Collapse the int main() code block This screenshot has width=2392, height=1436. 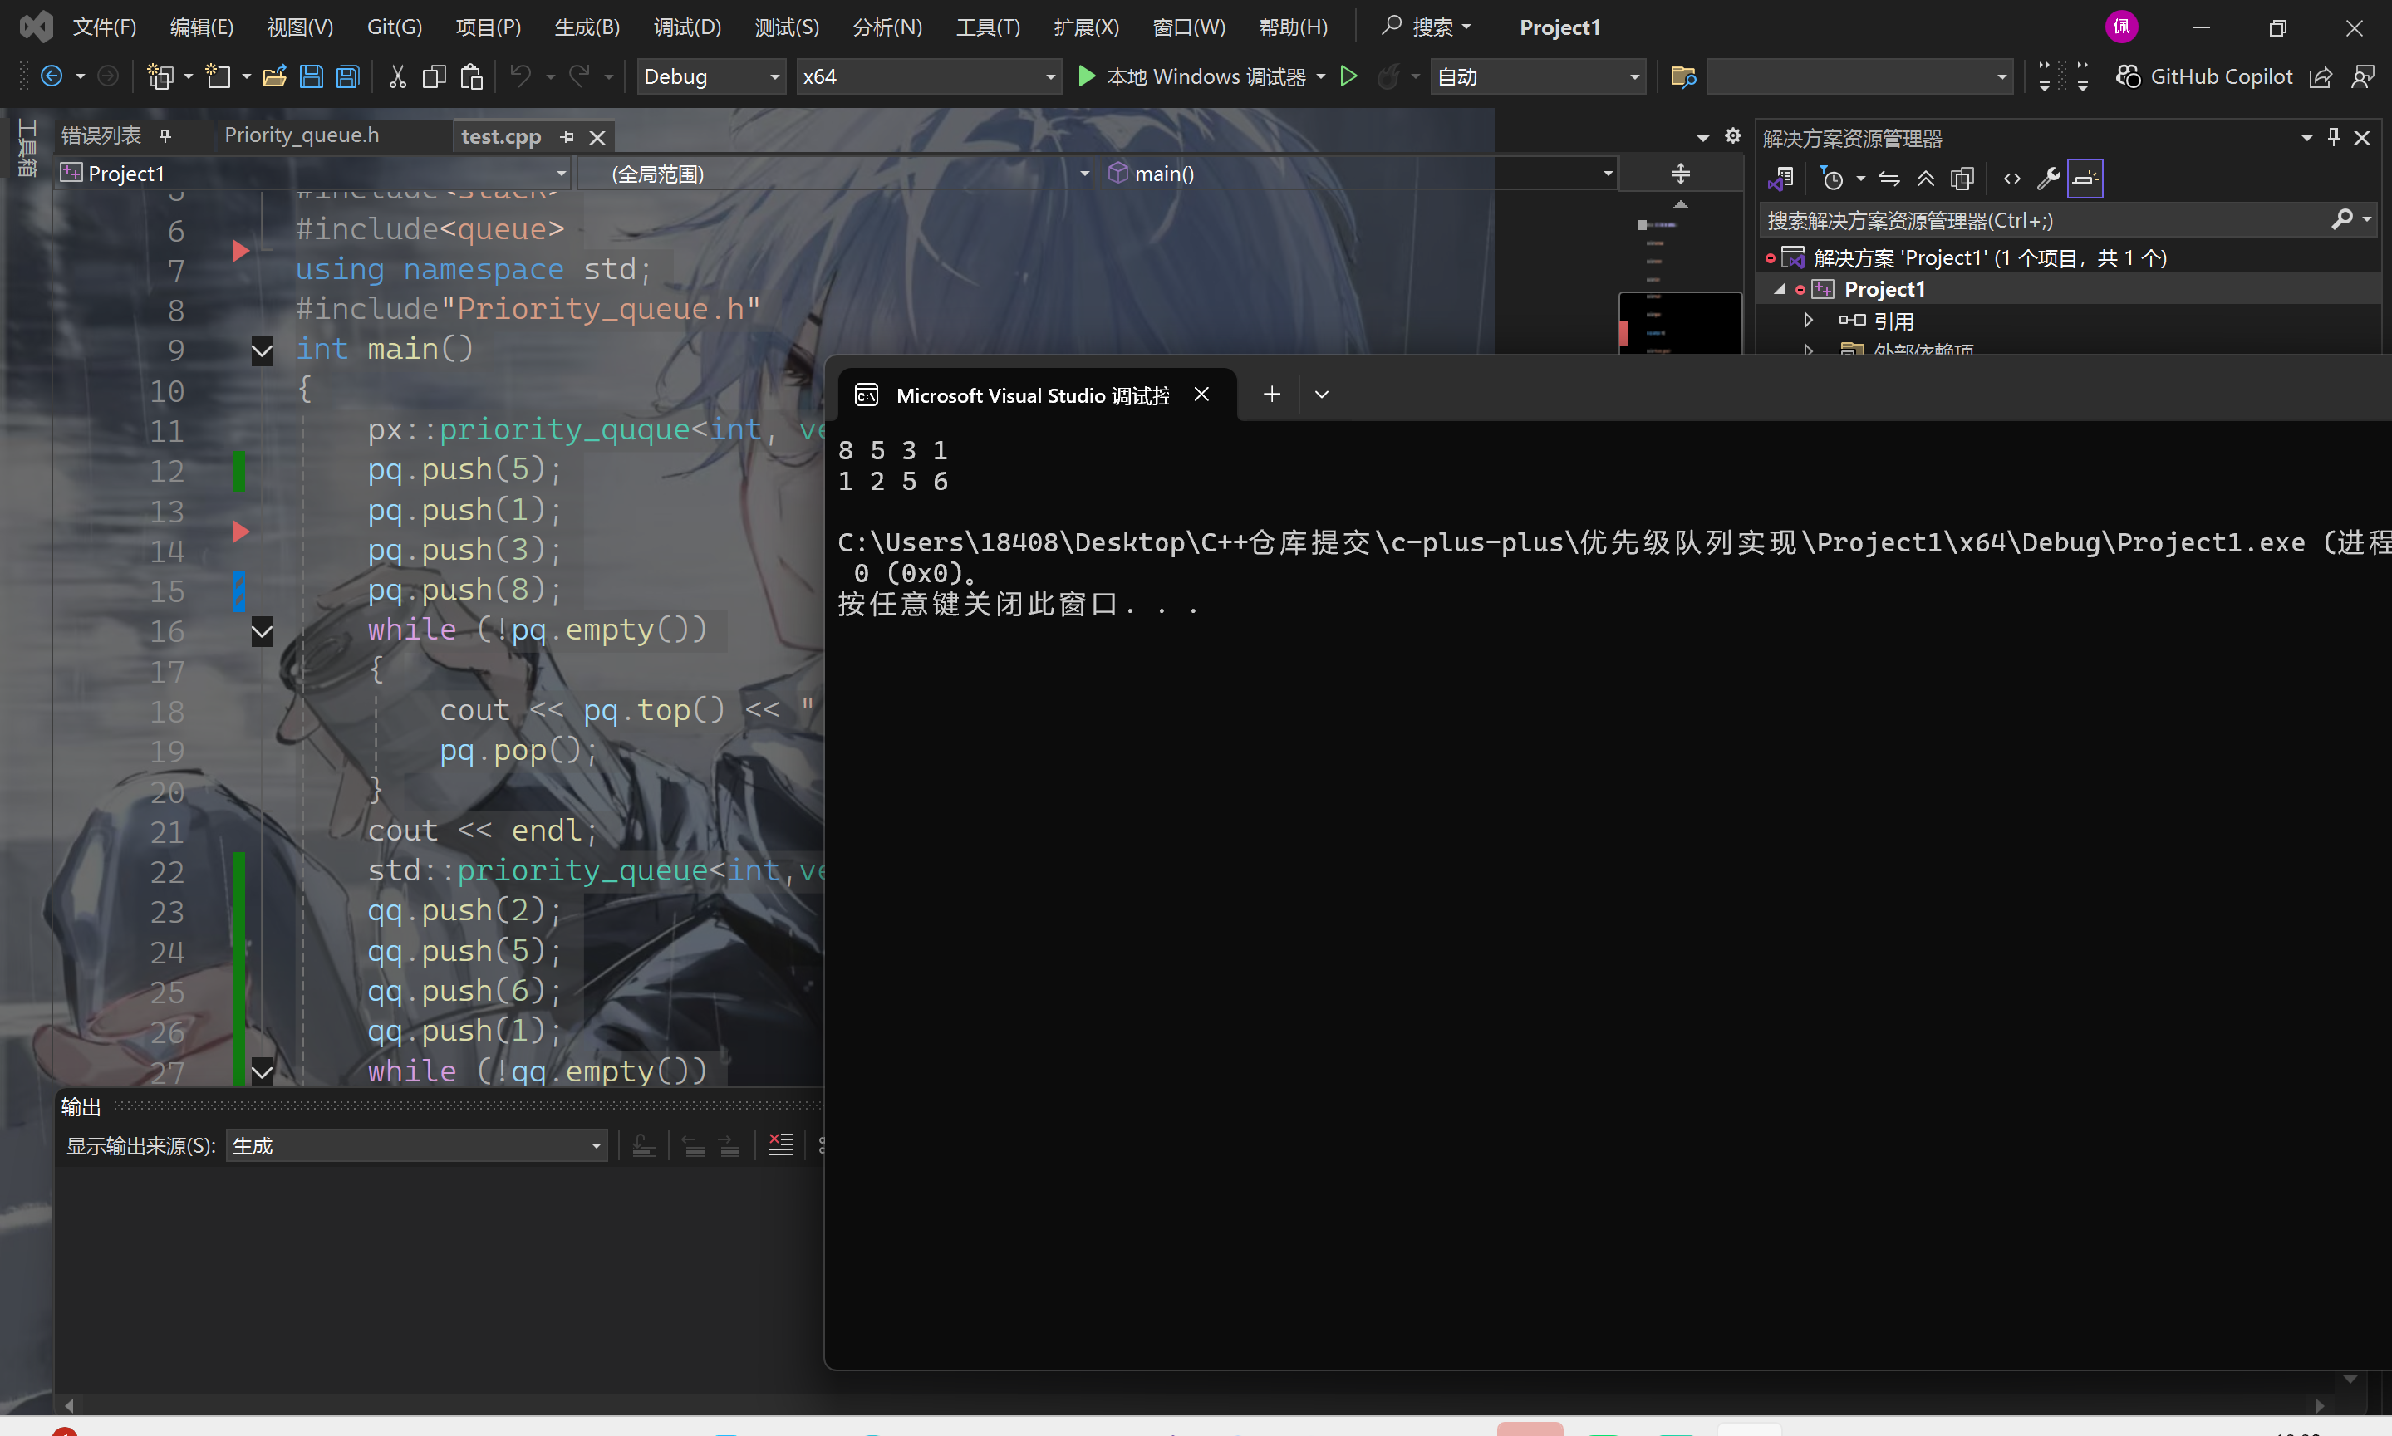262,350
